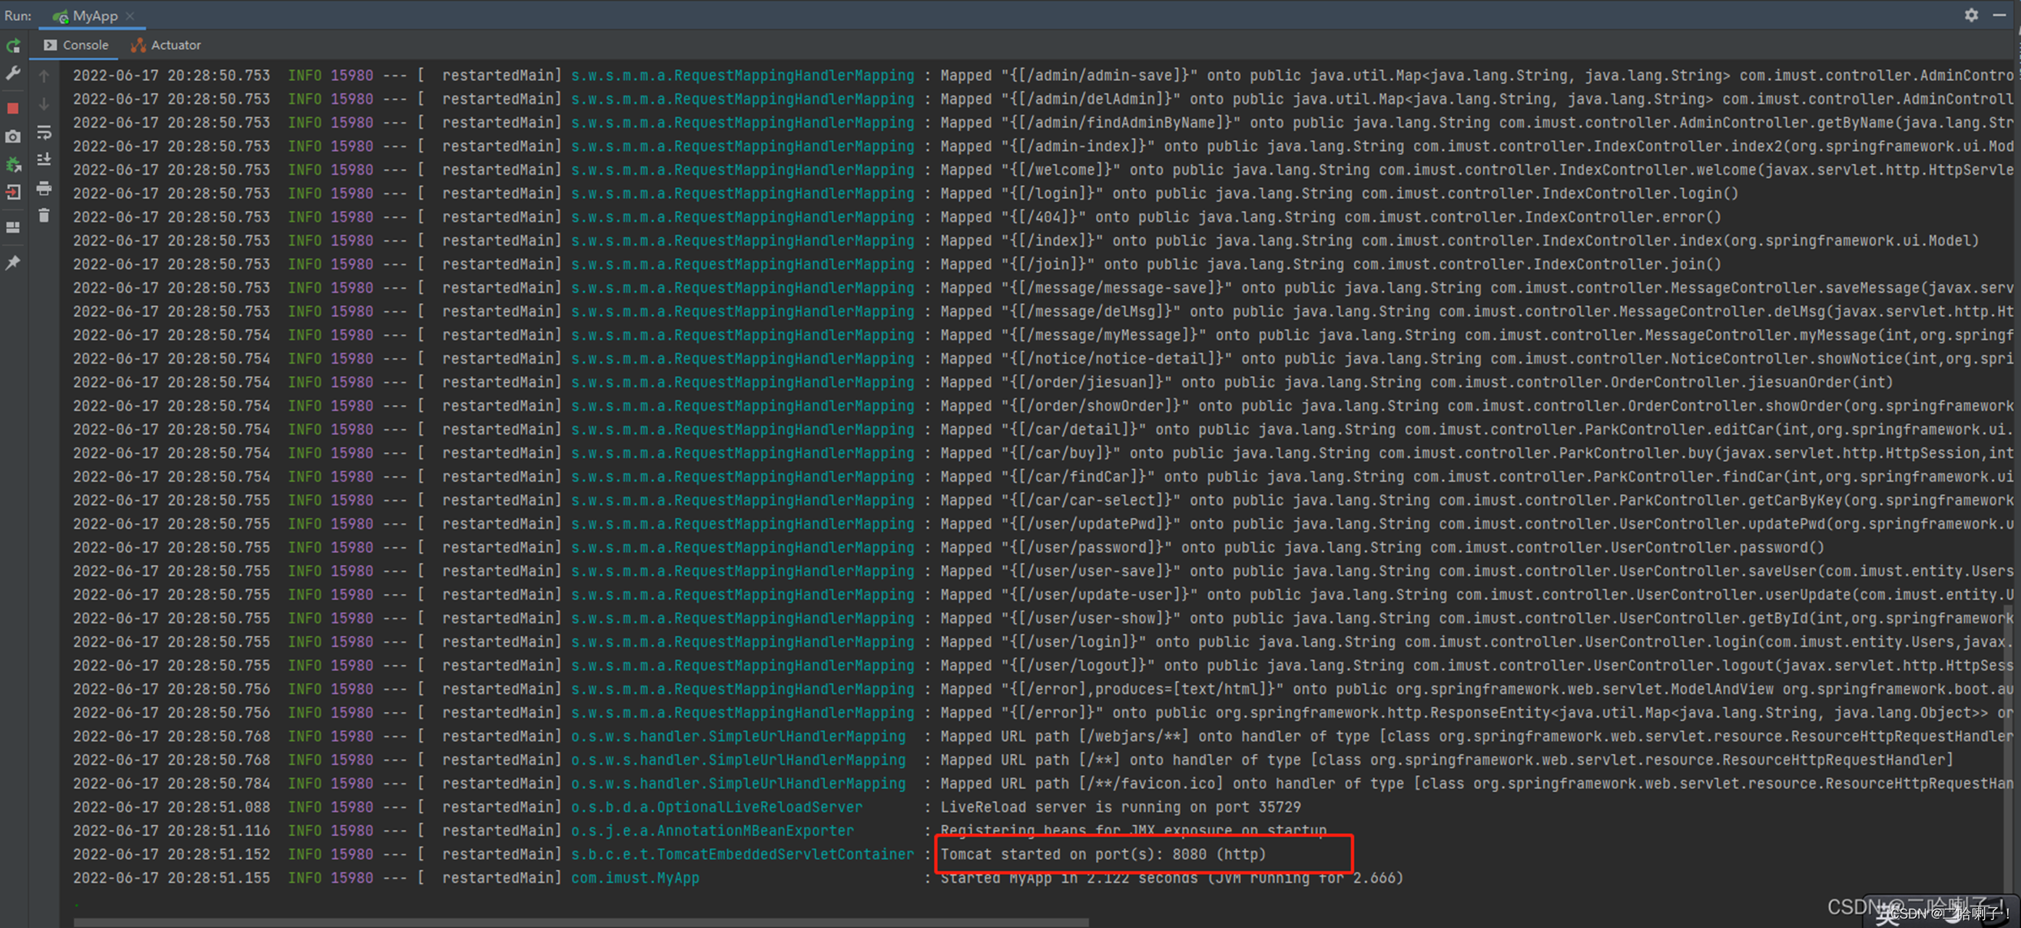2021x928 pixels.
Task: Clear console output with trash icon
Action: [x=44, y=216]
